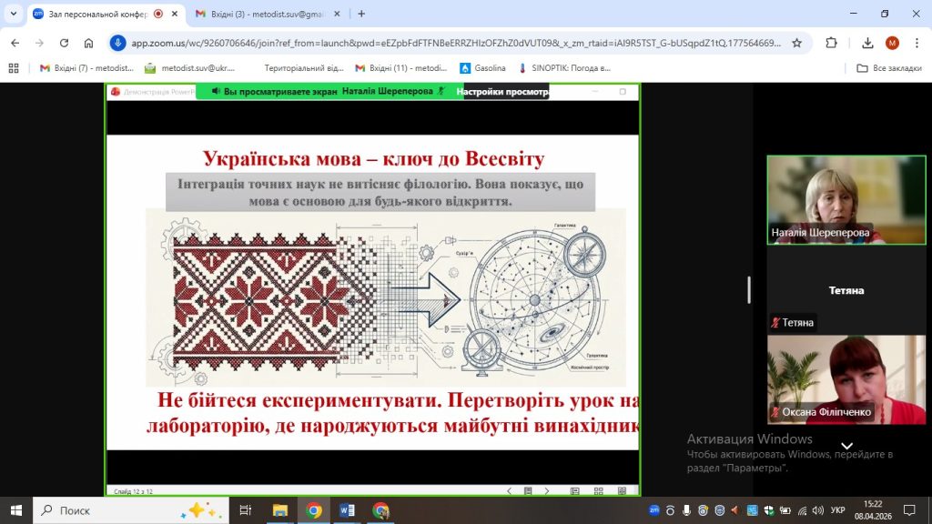The width and height of the screenshot is (932, 524).
Task: Switch to the Gmail Вхідні (3) tab
Action: (x=264, y=14)
